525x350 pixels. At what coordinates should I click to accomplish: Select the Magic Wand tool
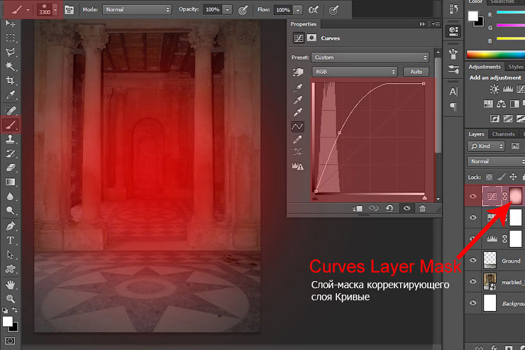pos(11,66)
